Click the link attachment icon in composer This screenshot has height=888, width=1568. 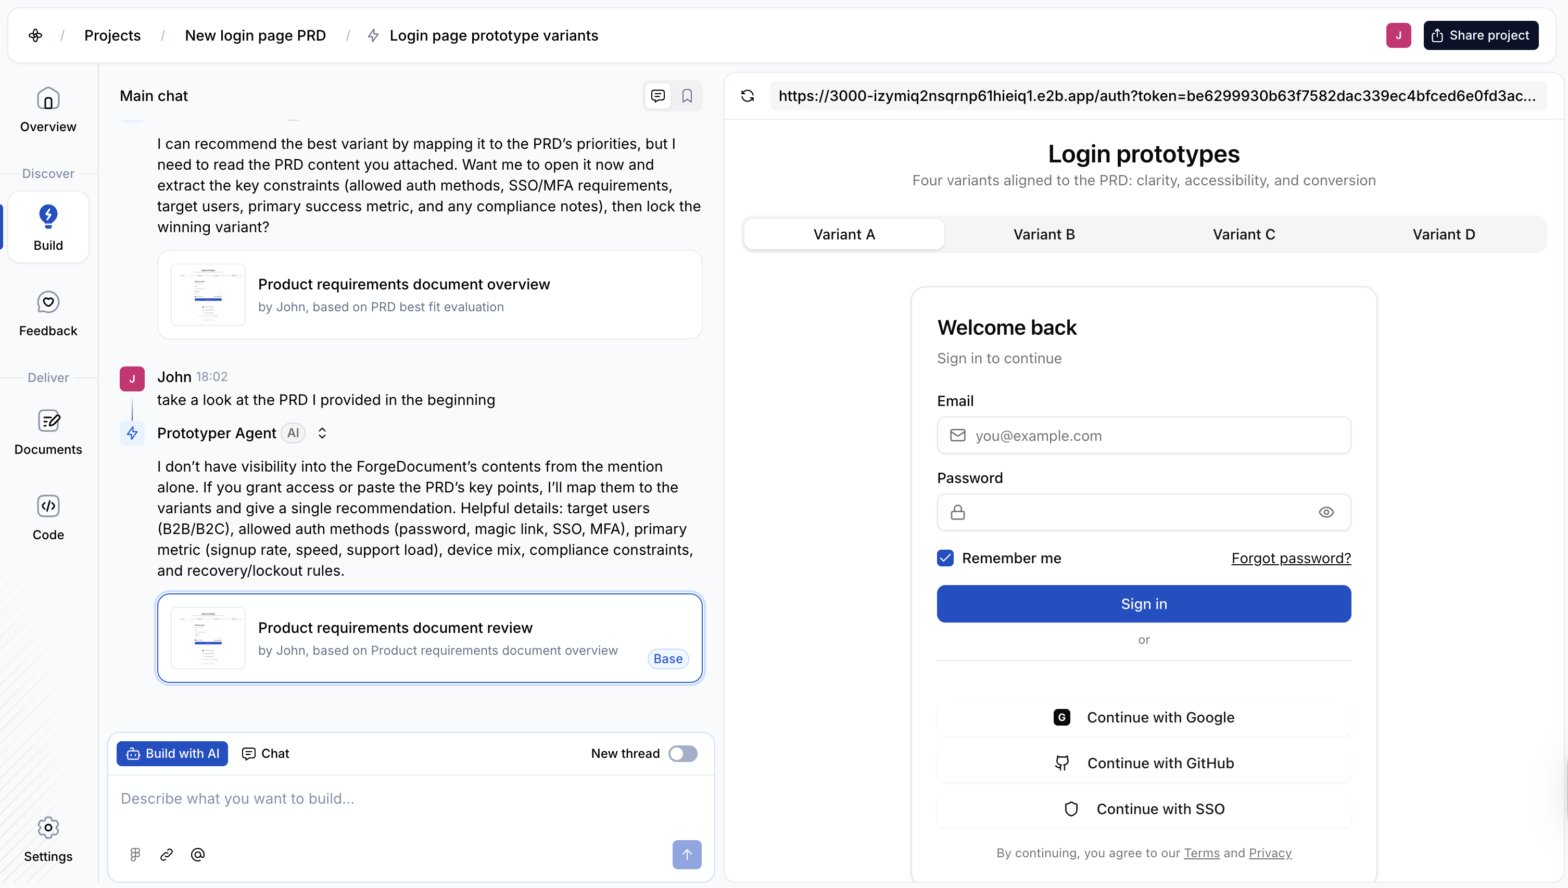(x=167, y=855)
